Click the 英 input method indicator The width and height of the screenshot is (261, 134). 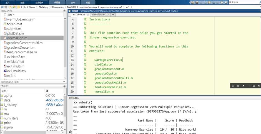click(233, 86)
